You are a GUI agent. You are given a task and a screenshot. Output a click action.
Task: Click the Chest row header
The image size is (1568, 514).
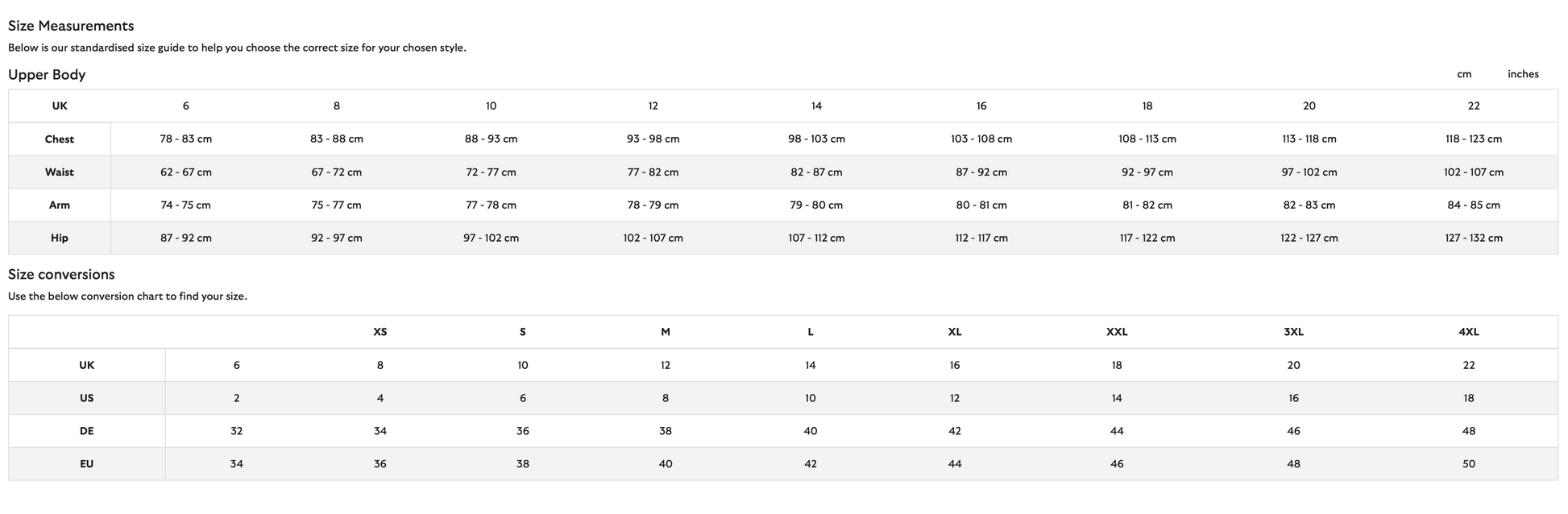60,139
